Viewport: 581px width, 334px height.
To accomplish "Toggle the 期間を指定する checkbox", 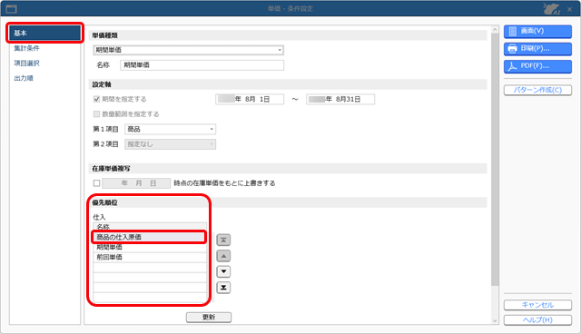I will (x=97, y=99).
